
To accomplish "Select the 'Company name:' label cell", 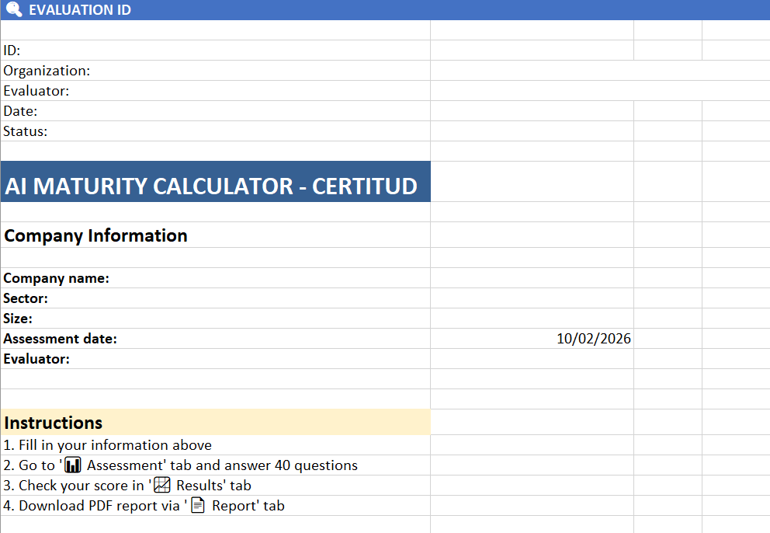I will coord(216,278).
